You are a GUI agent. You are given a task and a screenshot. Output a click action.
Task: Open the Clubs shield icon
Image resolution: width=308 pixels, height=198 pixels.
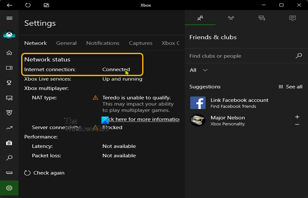(9, 113)
